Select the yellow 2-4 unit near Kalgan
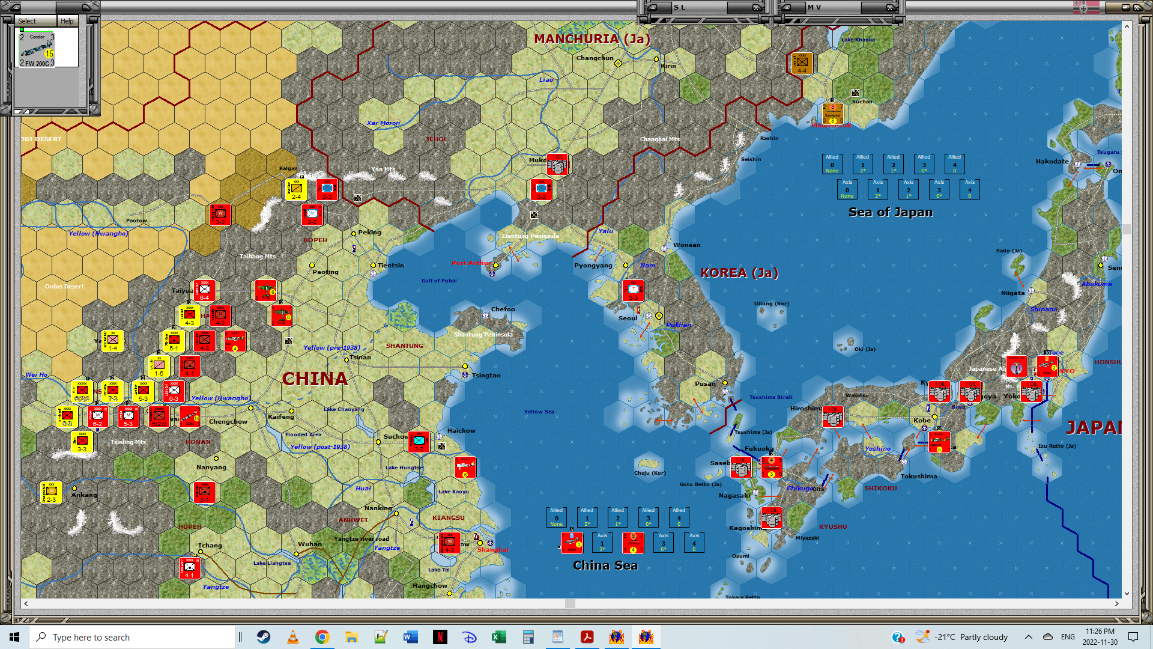 tap(297, 190)
